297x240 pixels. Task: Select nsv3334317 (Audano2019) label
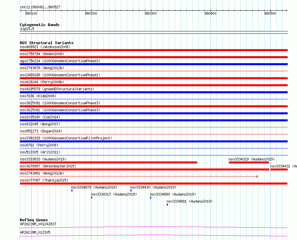[x=114, y=194]
